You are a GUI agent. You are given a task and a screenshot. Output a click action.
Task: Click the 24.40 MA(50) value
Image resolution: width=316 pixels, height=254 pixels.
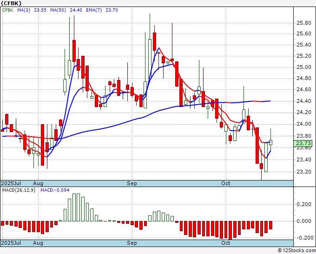(76, 10)
